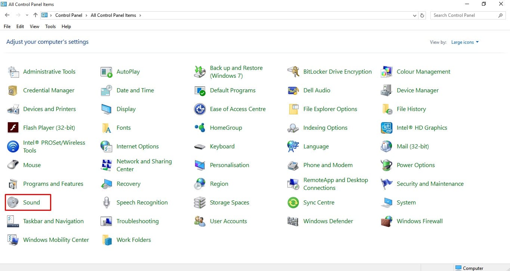Open the Edit menu
Viewport: 510px width, 271px height.
[20, 27]
